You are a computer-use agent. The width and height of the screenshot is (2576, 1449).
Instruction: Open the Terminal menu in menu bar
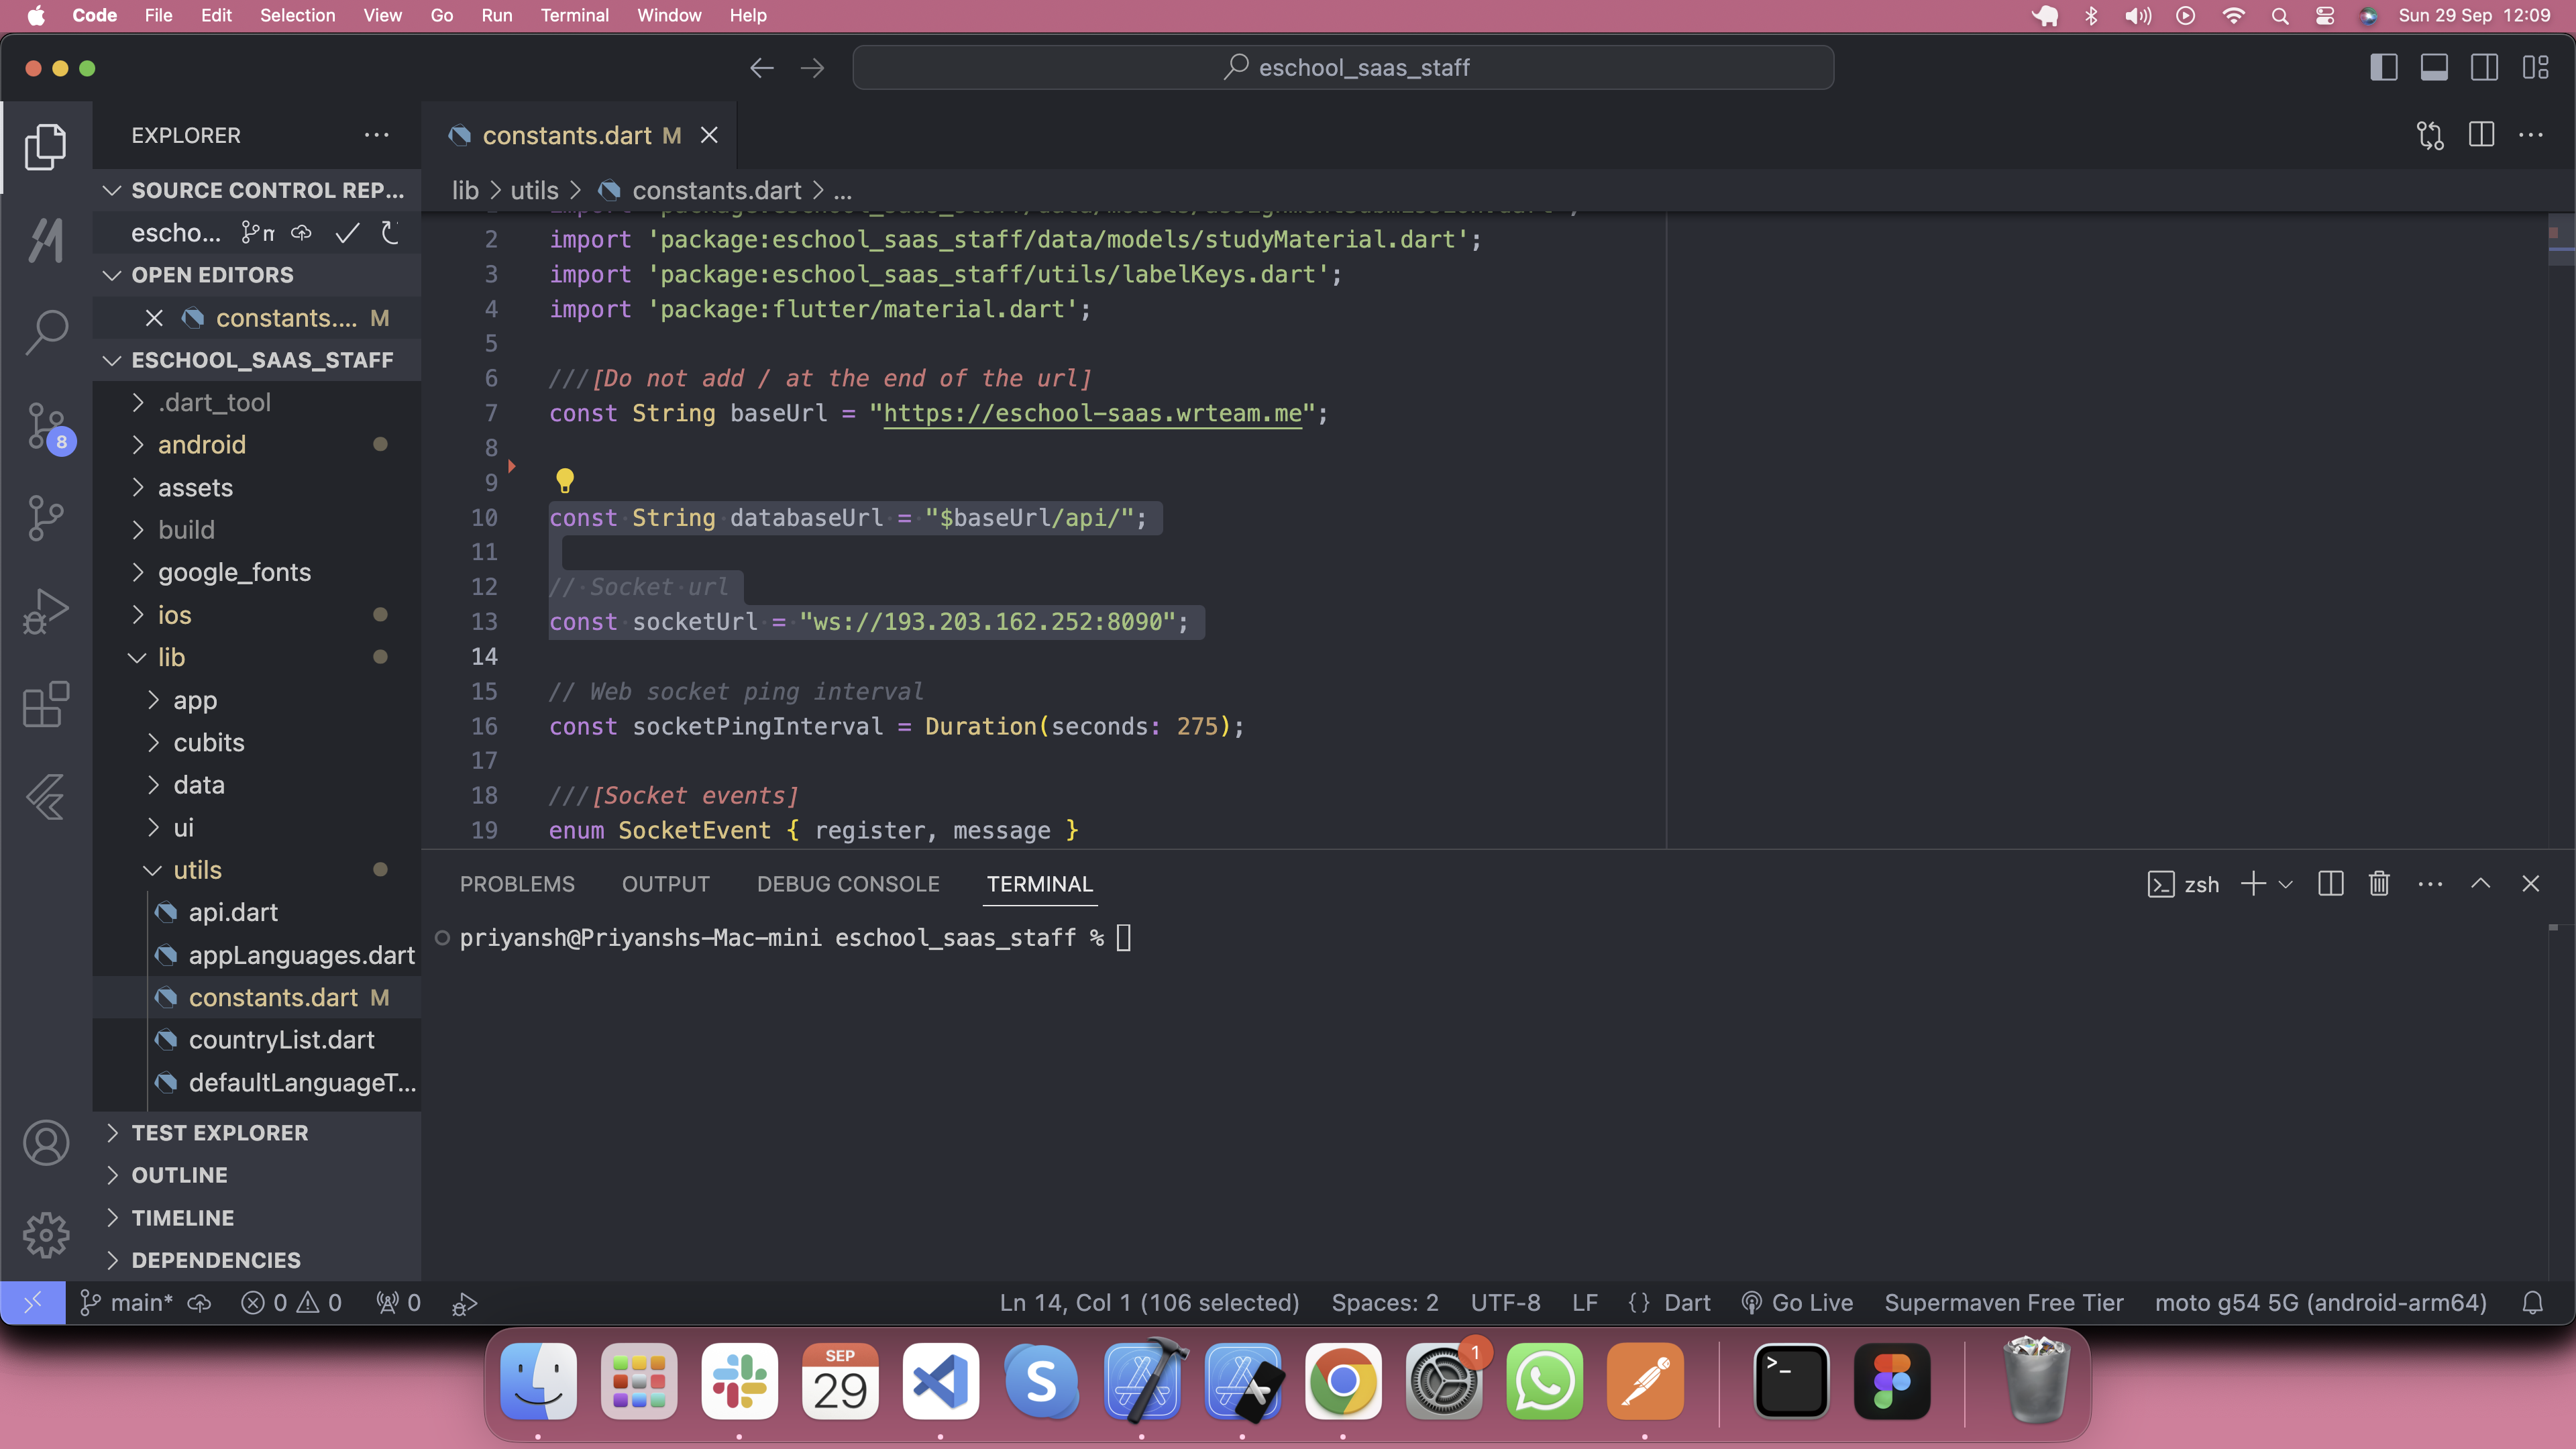(574, 15)
